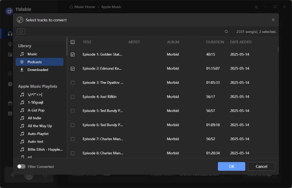
Task: Open the A-List Pop playlist
Action: [x=36, y=110]
